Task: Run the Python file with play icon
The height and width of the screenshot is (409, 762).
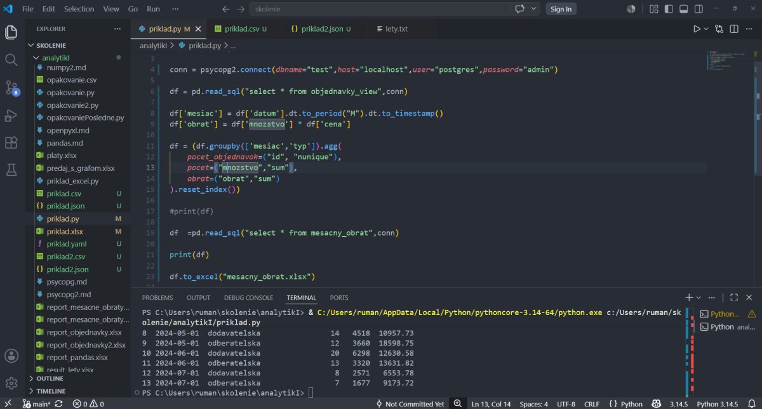Action: (697, 29)
